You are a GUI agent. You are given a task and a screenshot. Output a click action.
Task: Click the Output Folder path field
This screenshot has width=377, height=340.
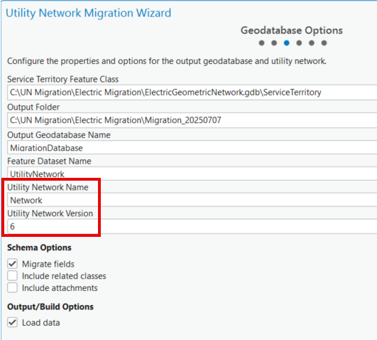tap(192, 120)
